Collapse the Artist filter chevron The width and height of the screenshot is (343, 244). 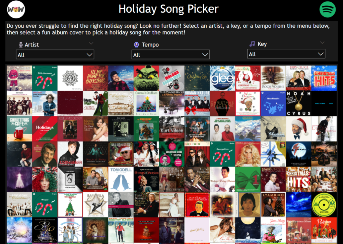click(91, 43)
